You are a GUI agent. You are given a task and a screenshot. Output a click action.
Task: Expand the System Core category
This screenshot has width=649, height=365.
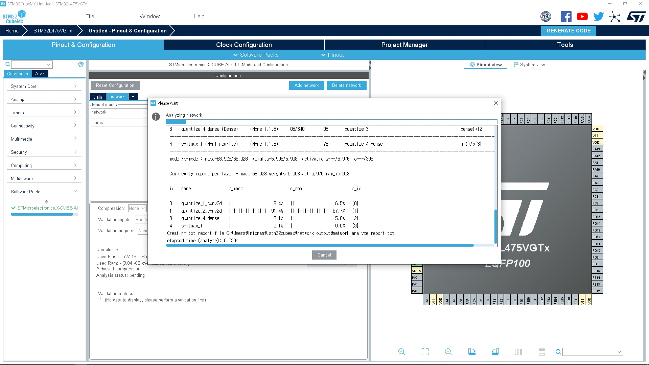coord(44,86)
